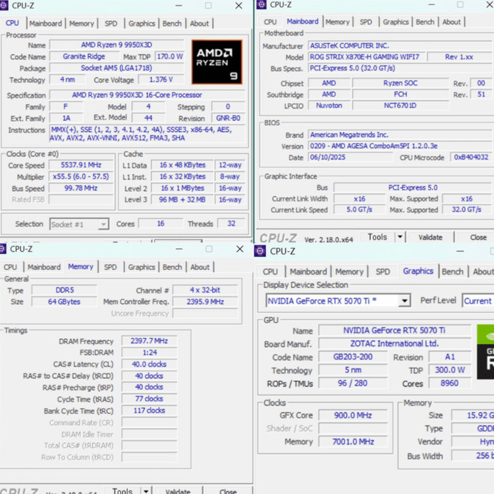The image size is (494, 494).
Task: Click Close button in Mainboard window
Action: (x=478, y=237)
